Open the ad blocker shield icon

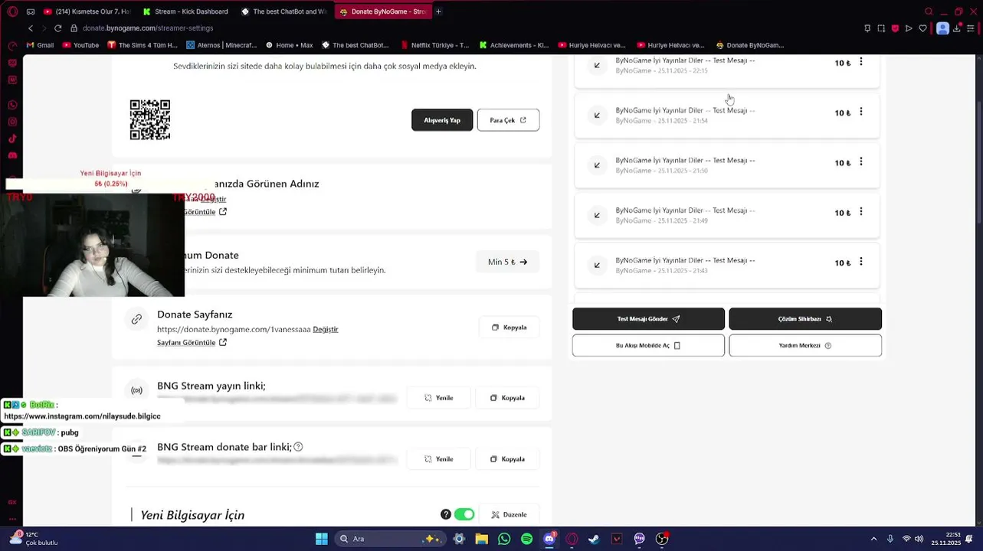coord(895,28)
